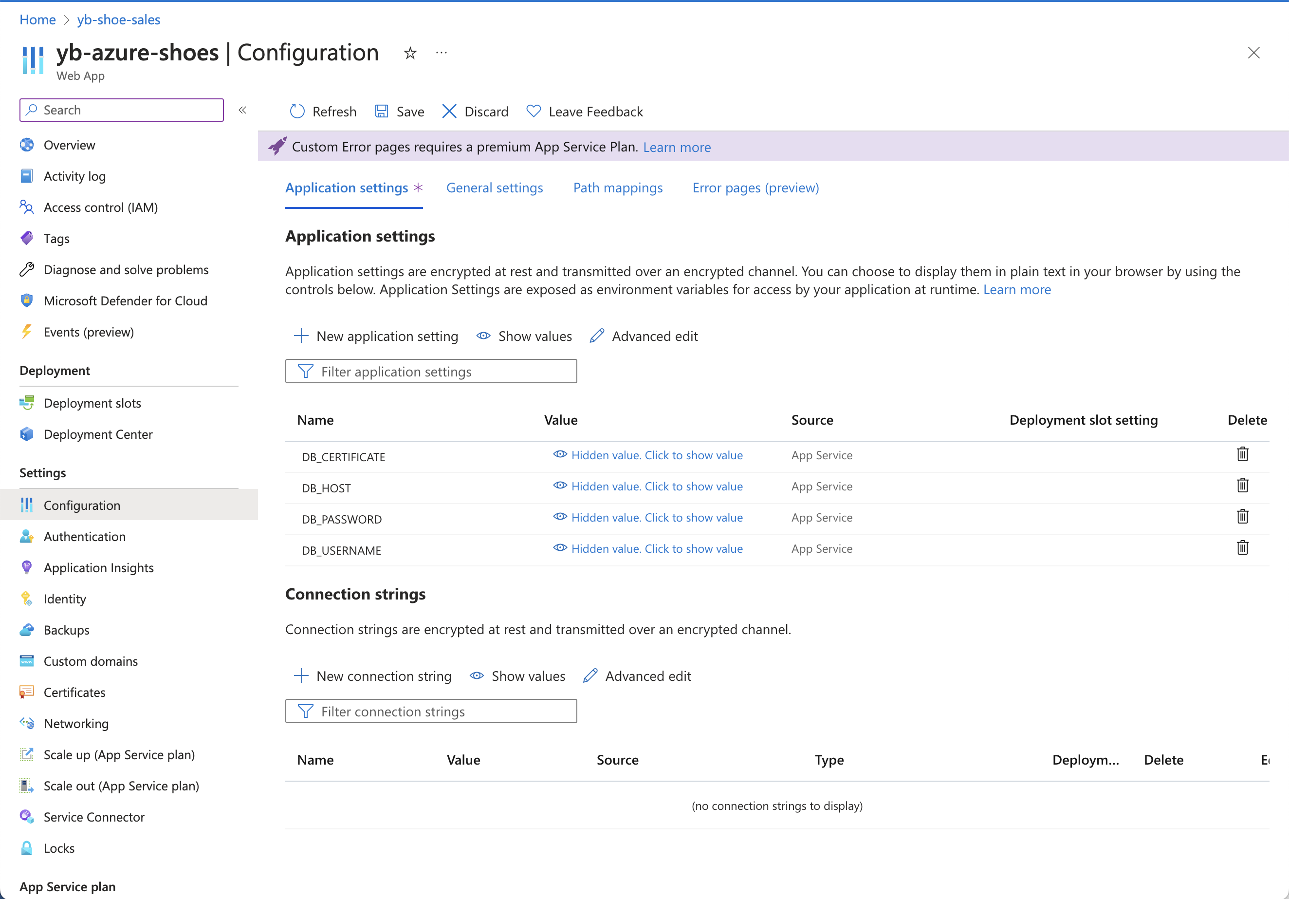Switch to the Path mappings tab
Viewport: 1289px width, 899px height.
(618, 187)
